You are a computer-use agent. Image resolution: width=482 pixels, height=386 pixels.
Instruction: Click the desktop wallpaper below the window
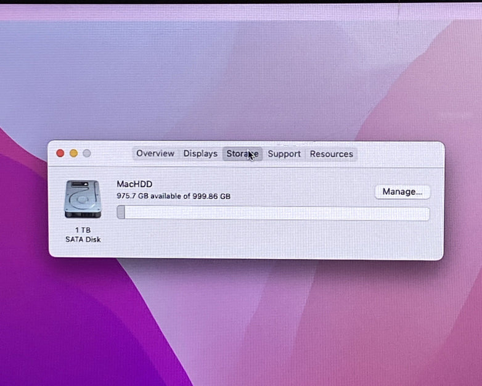click(247, 321)
